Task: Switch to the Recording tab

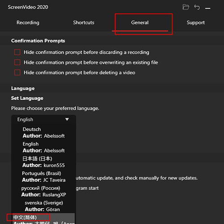Action: pos(28,22)
